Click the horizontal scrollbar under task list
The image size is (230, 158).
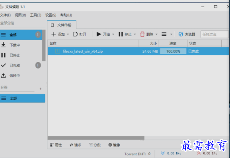(96, 138)
